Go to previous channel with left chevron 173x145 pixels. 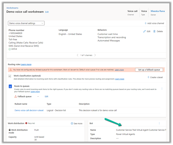coord(77,55)
